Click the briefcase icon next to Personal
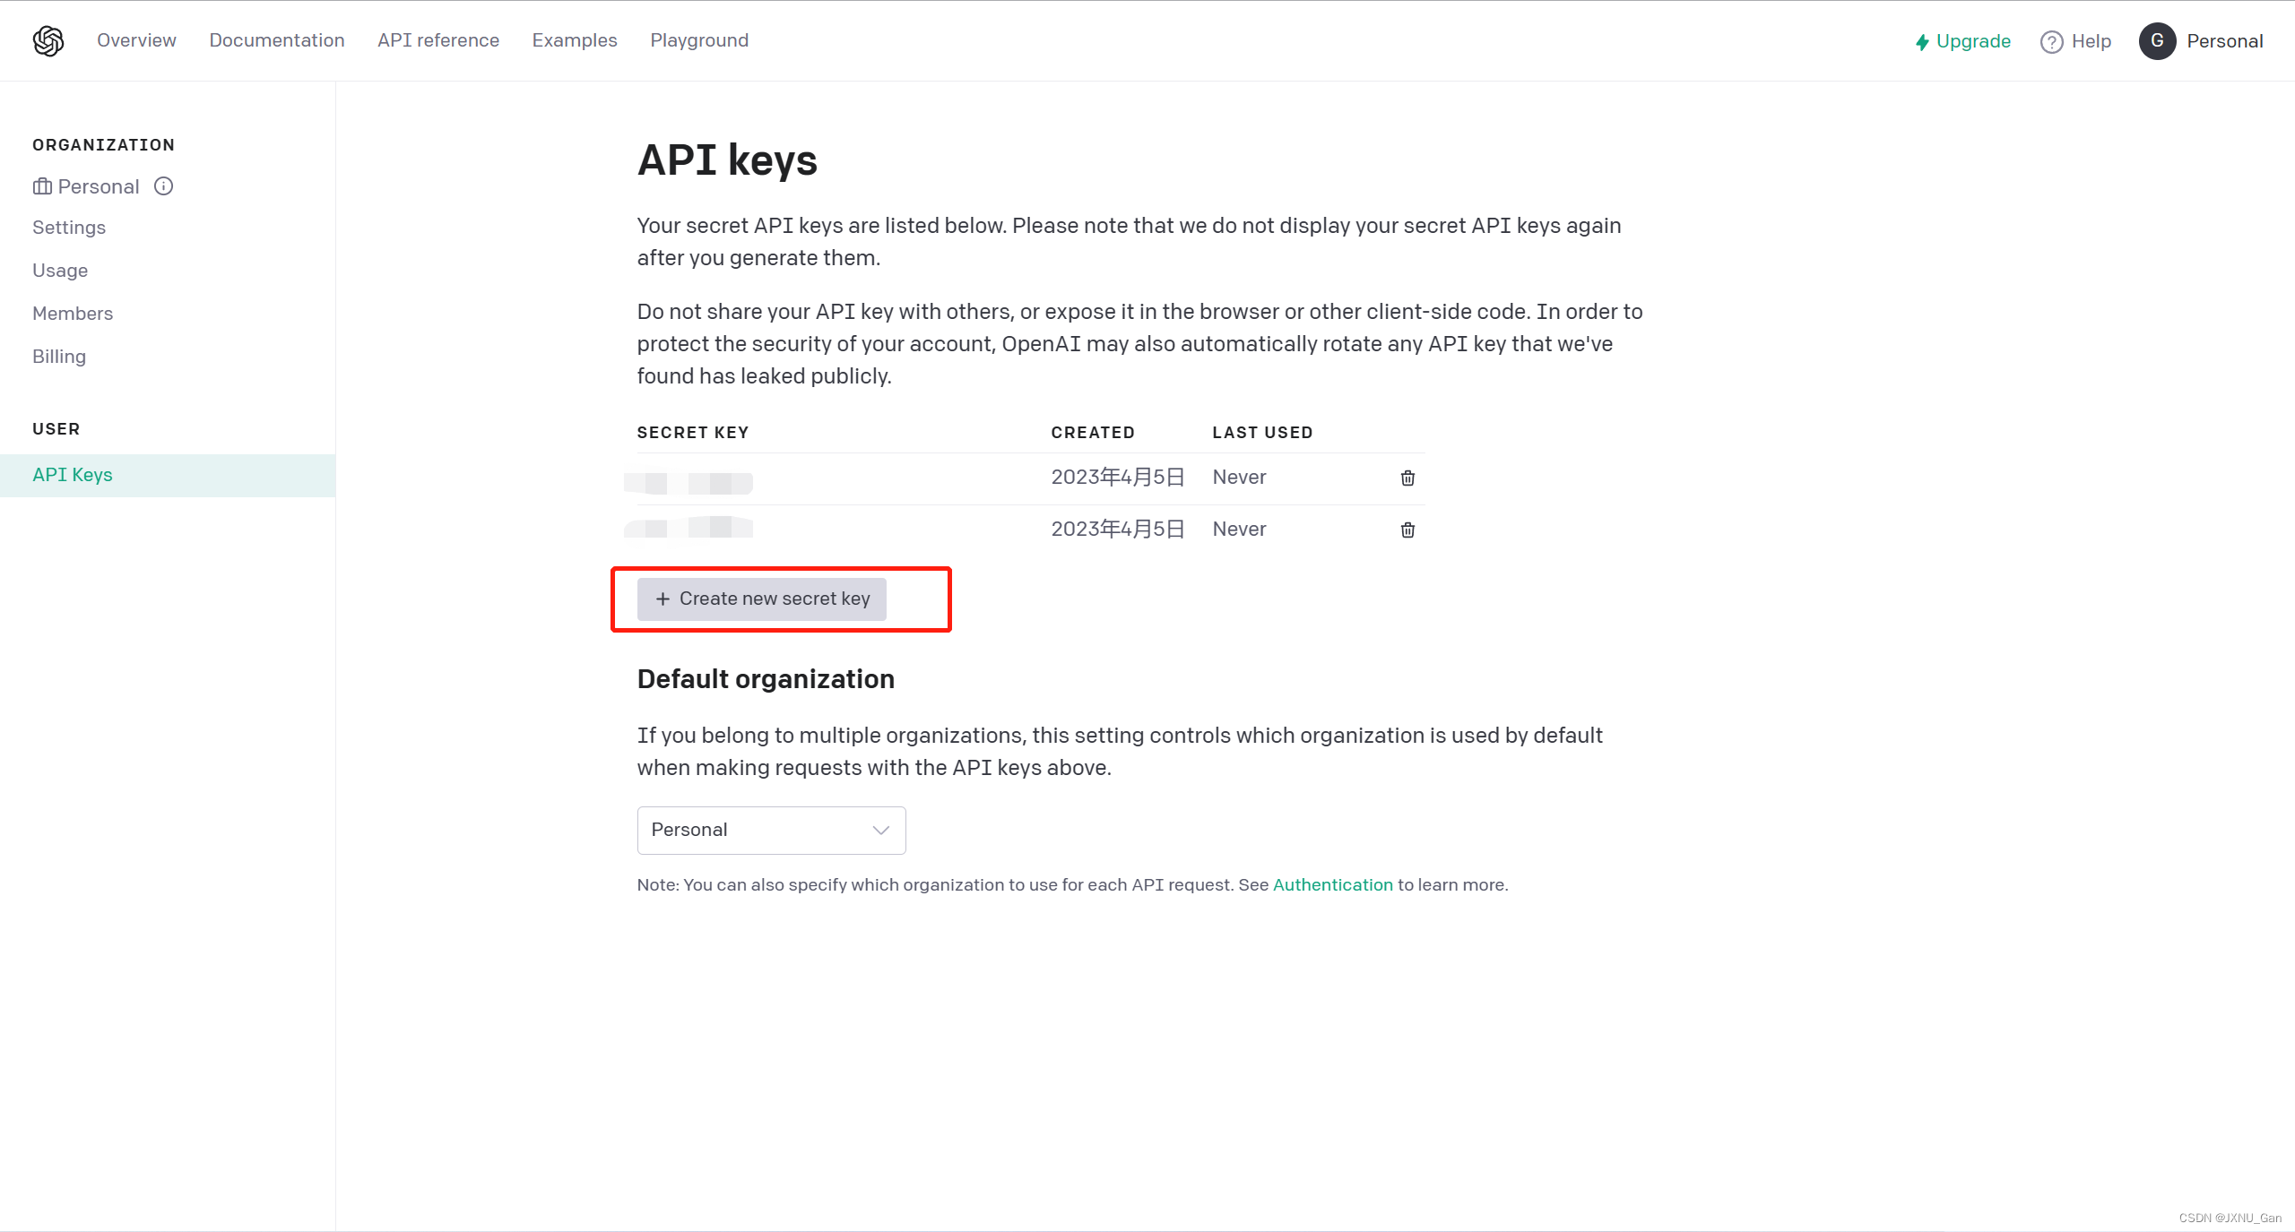The height and width of the screenshot is (1232, 2295). 42,186
